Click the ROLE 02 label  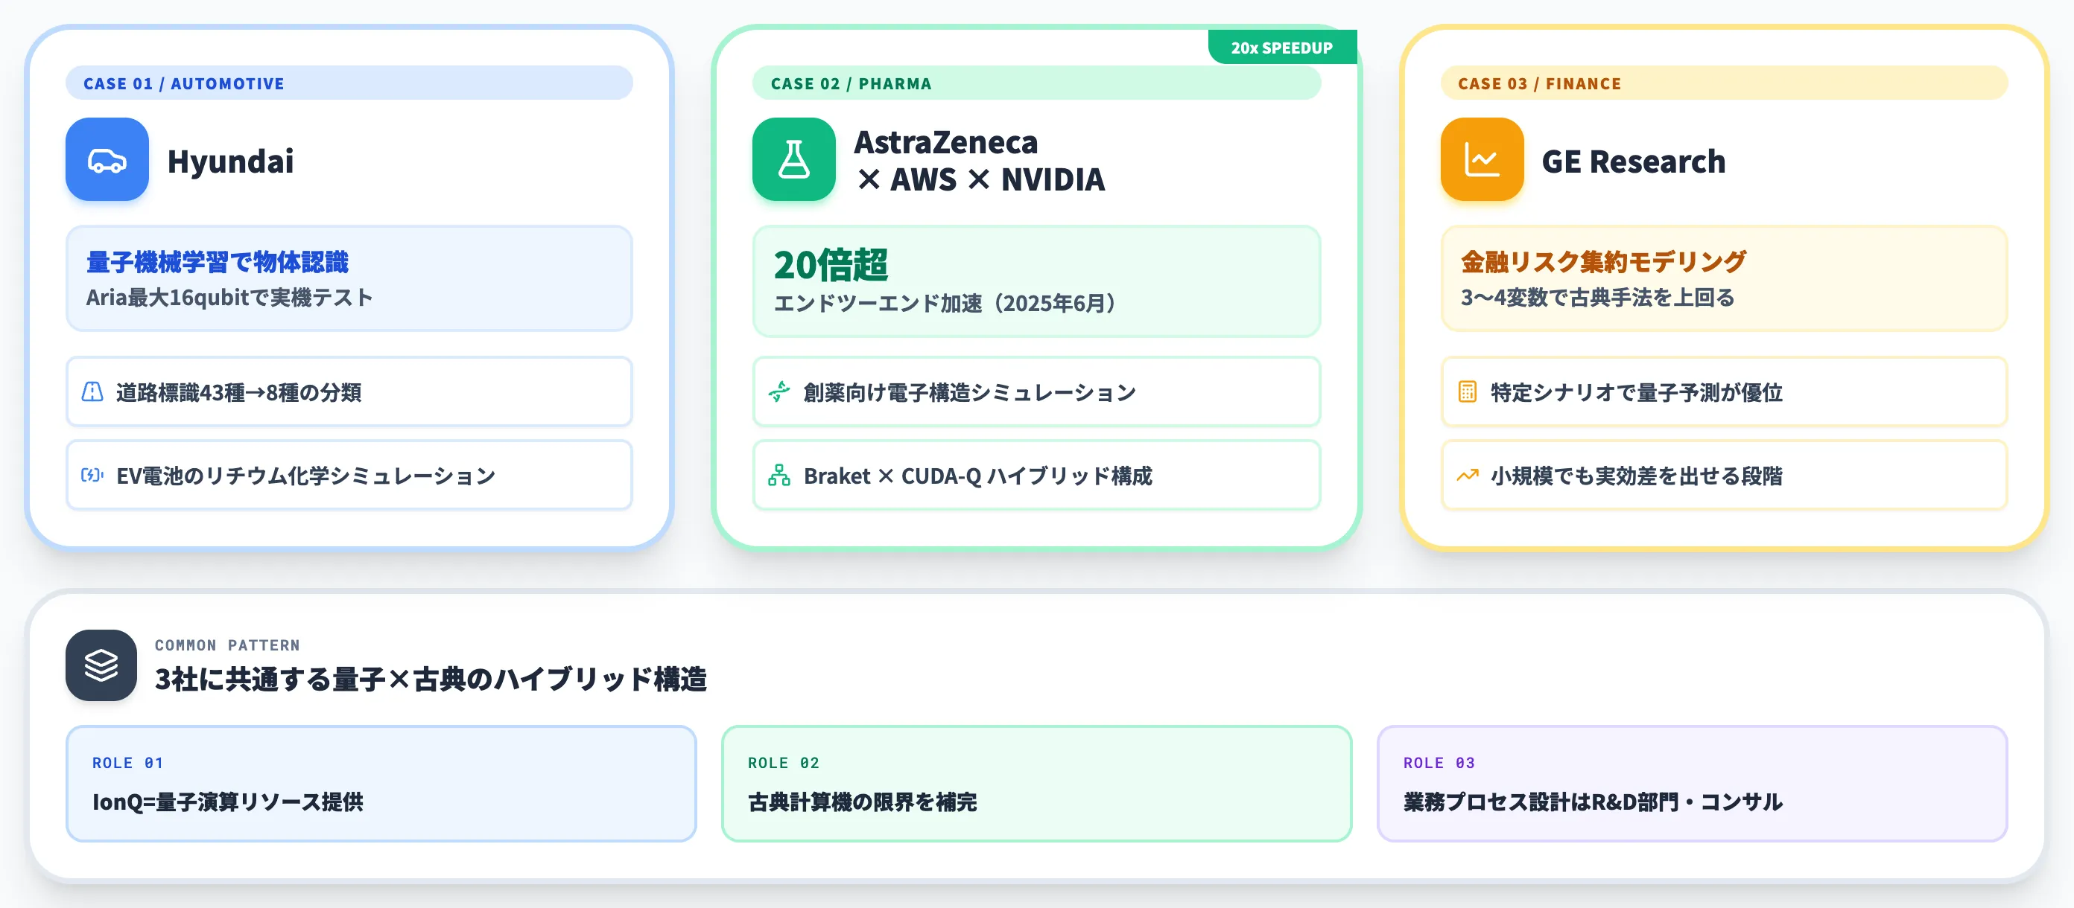pos(784,762)
